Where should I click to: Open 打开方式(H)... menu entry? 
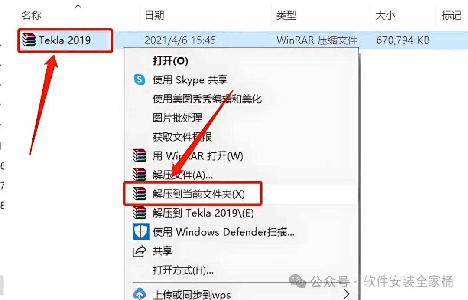tap(183, 270)
